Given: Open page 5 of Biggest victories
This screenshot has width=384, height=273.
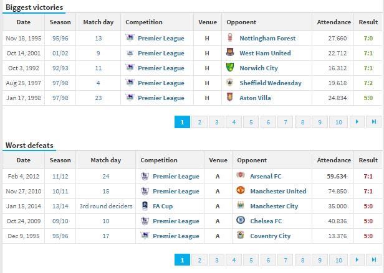Looking at the screenshot, I should point(251,122).
